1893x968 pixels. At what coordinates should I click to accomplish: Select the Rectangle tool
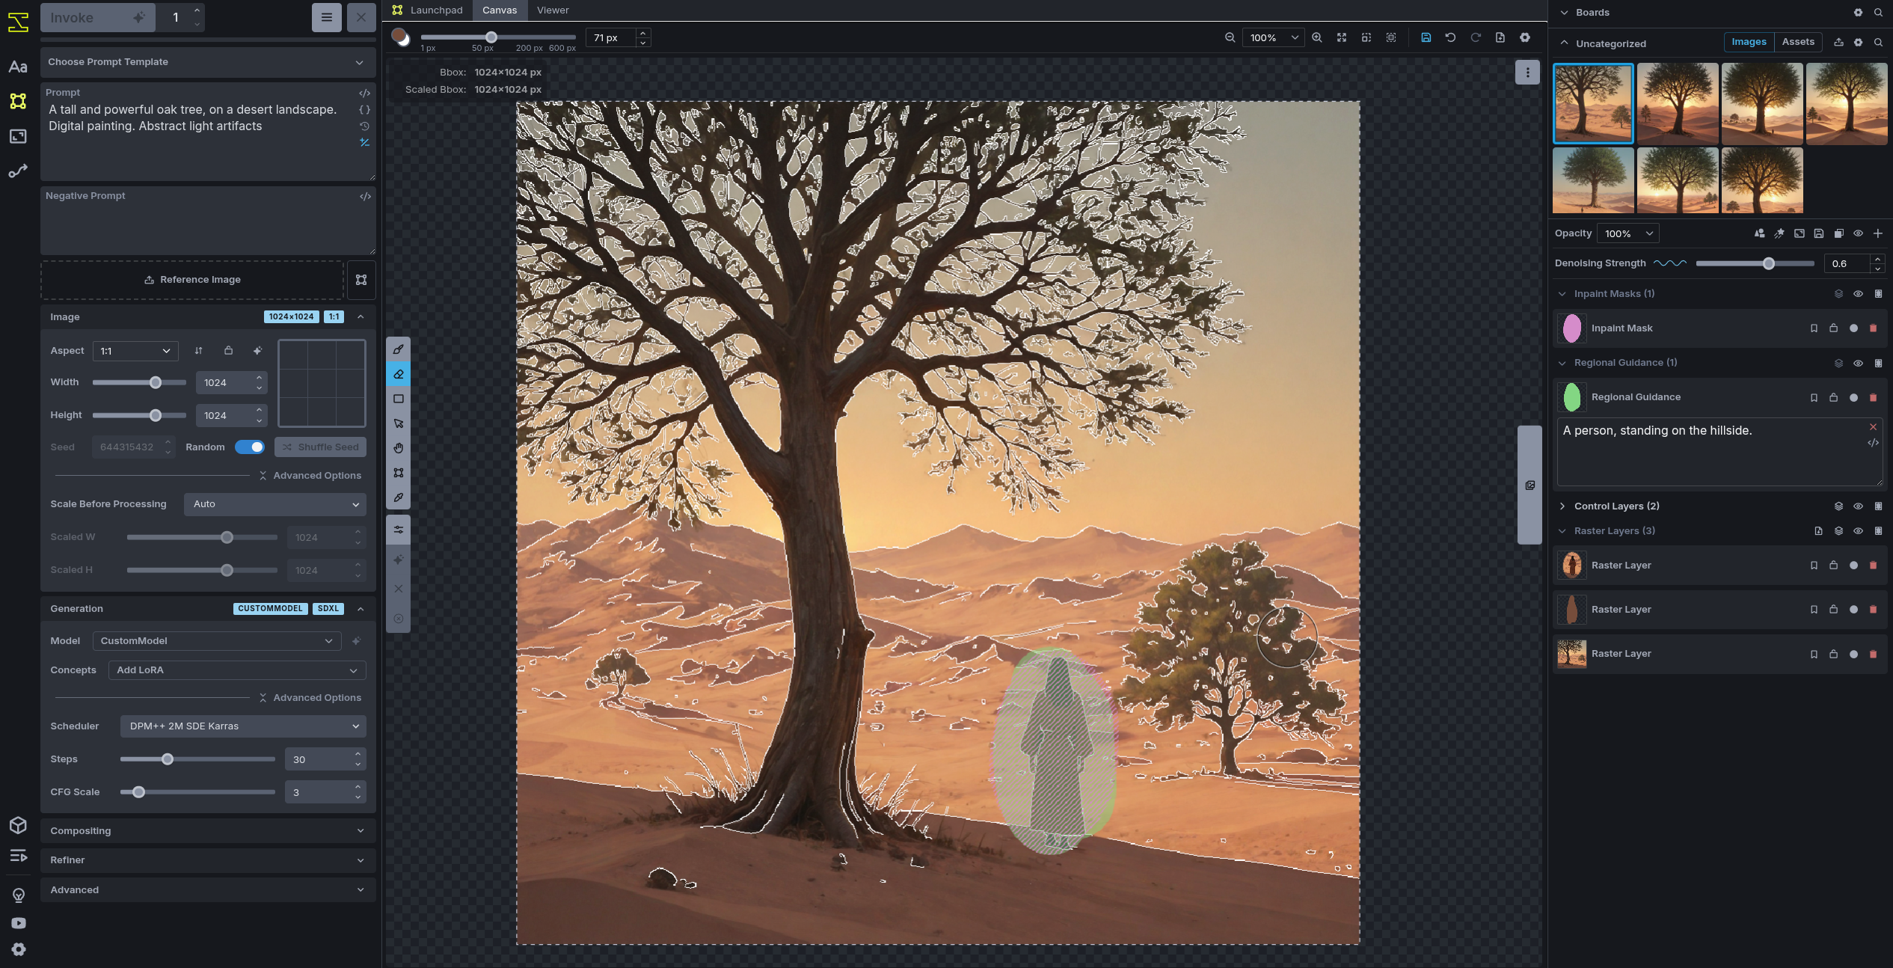pos(399,399)
